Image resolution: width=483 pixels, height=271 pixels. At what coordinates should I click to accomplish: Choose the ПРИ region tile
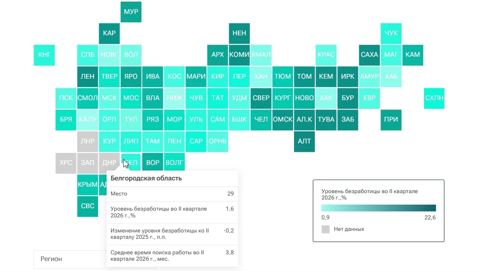tap(391, 120)
